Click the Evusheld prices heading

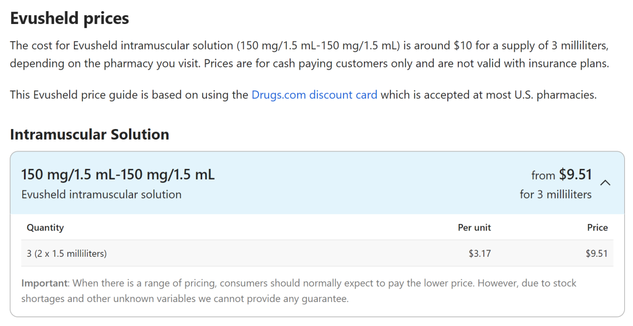pyautogui.click(x=69, y=18)
